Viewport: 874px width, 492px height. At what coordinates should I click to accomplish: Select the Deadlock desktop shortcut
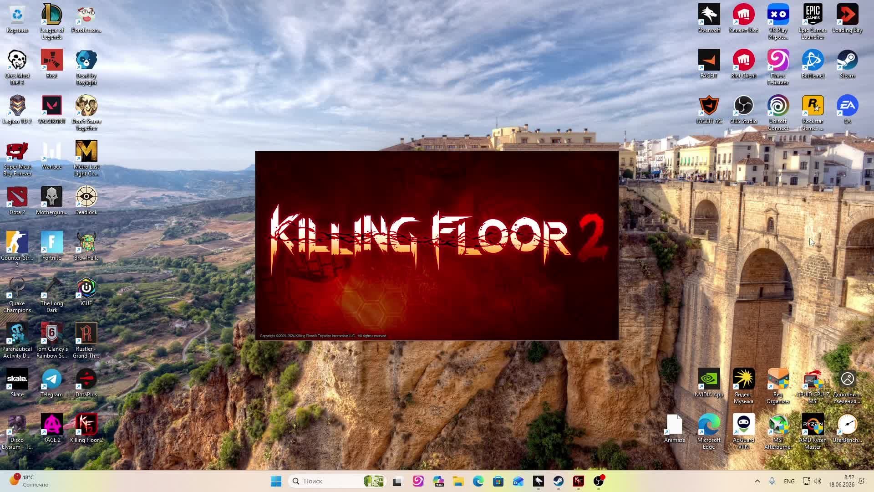click(86, 200)
